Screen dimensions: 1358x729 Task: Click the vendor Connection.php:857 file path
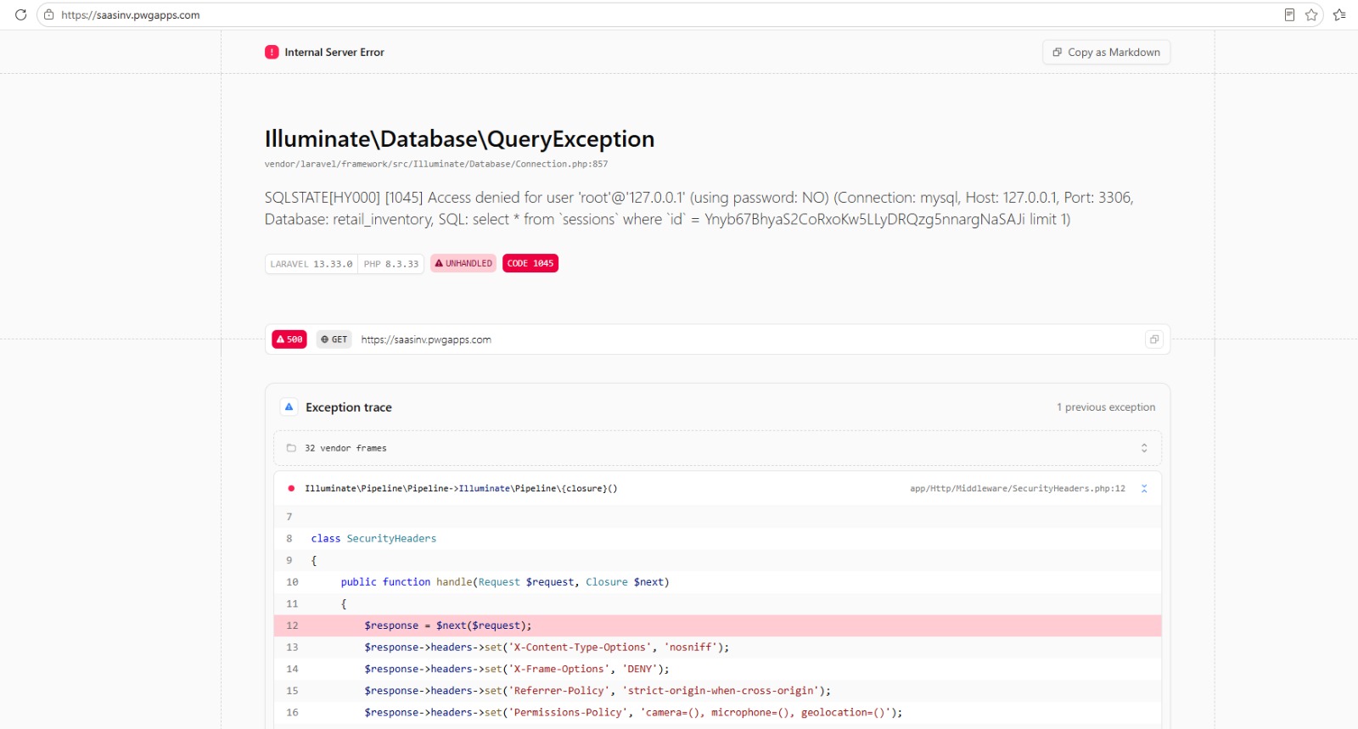(x=436, y=164)
